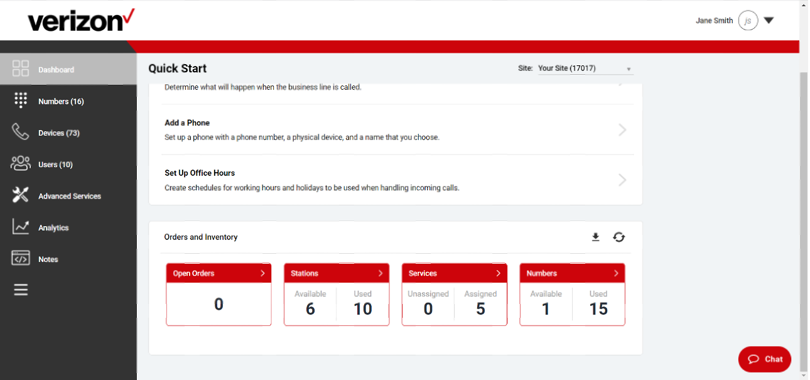Click the JS user avatar
The height and width of the screenshot is (380, 810).
pos(748,21)
